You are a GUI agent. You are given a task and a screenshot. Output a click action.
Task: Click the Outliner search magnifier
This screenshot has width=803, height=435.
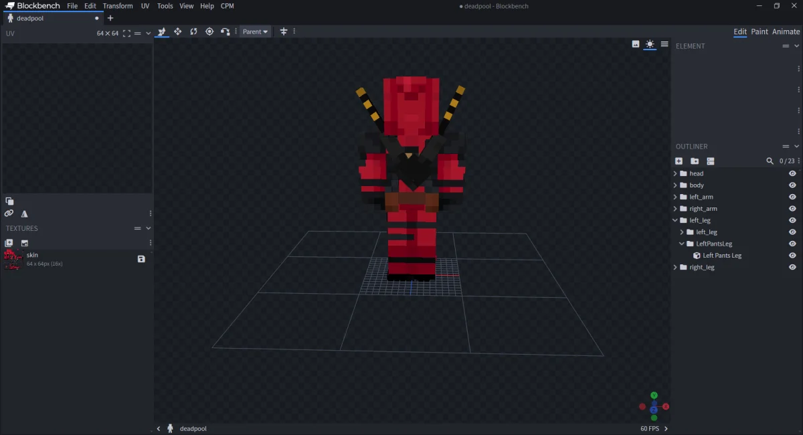click(770, 161)
